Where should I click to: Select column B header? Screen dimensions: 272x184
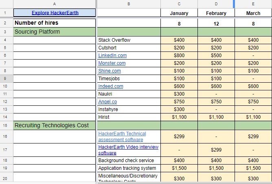coord(129,4)
